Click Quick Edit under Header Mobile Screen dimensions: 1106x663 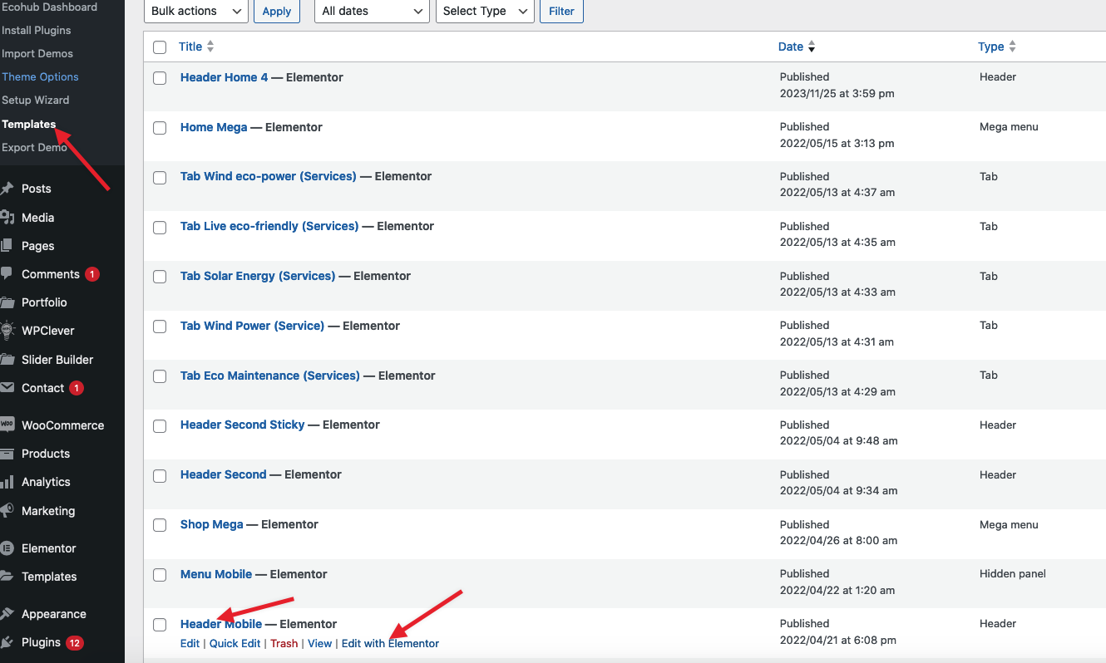[x=235, y=643]
